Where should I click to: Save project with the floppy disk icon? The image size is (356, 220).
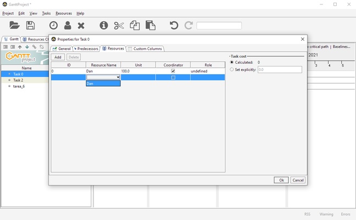(x=30, y=25)
